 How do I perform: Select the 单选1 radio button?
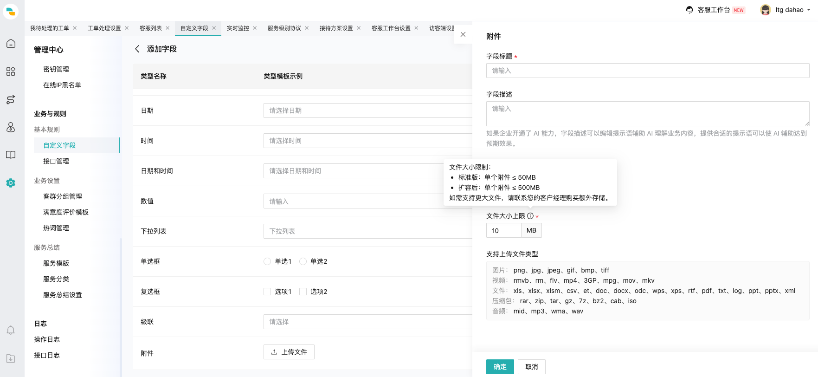coord(267,261)
